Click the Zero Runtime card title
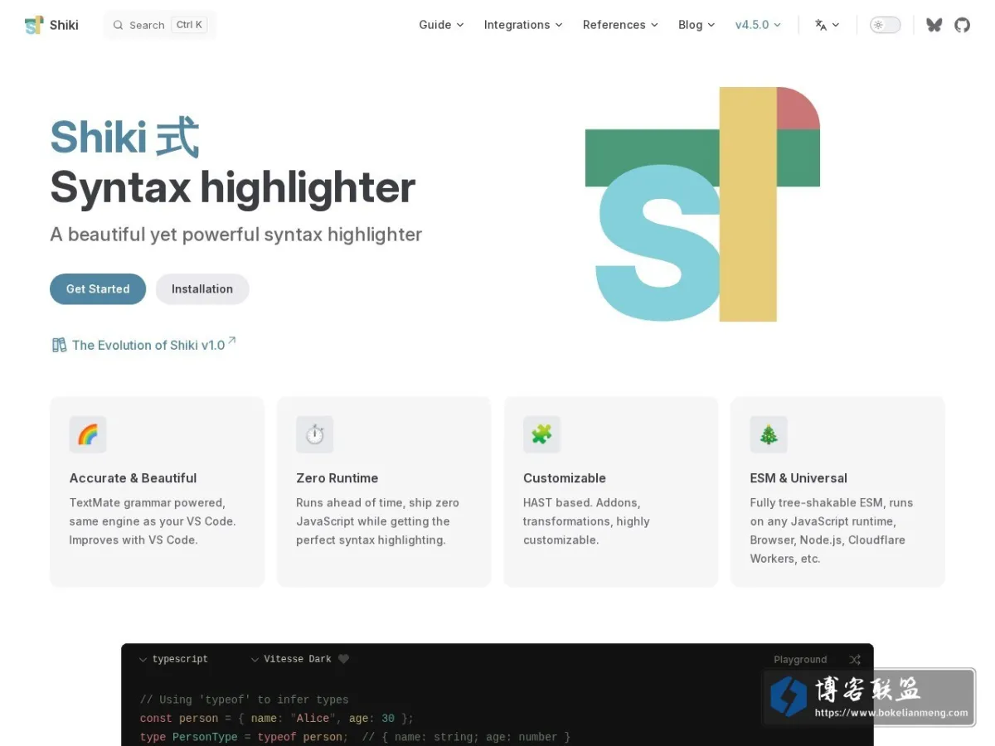The height and width of the screenshot is (746, 995). tap(337, 478)
